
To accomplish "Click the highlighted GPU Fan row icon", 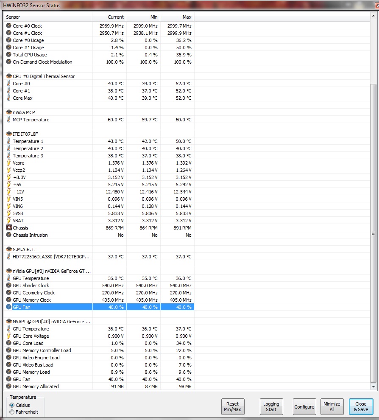I will coord(8,307).
